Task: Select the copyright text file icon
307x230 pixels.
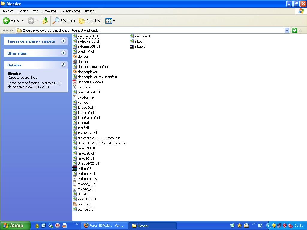Action: click(x=75, y=87)
